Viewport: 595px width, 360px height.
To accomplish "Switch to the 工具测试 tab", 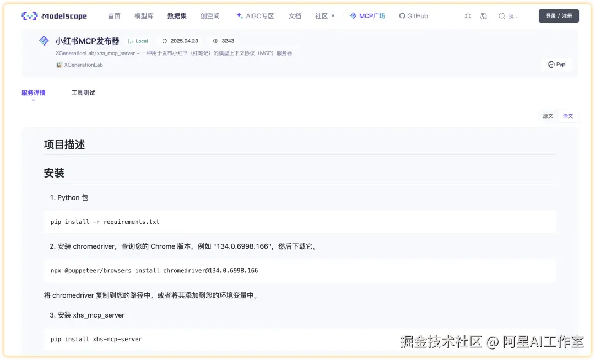I will click(x=83, y=93).
